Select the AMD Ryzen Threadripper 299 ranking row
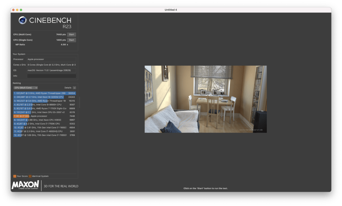This screenshot has height=206, width=342. pos(44,93)
